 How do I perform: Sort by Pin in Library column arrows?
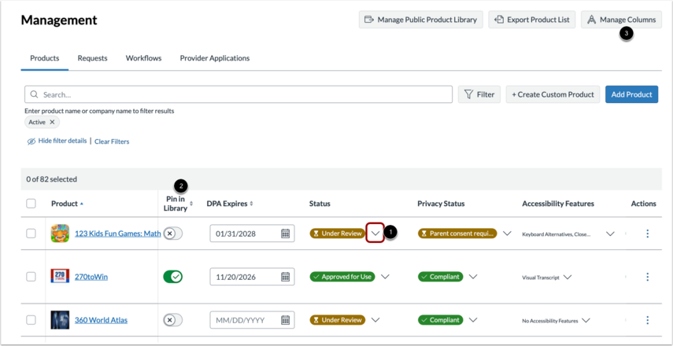[191, 204]
